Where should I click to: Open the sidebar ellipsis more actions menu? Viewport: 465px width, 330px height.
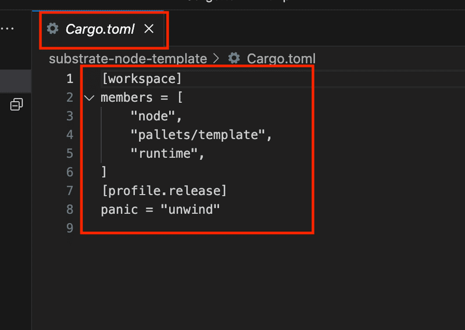(7, 28)
